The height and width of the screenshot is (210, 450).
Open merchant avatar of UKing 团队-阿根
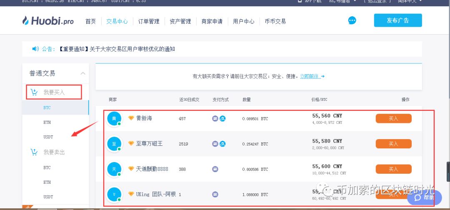pyautogui.click(x=114, y=194)
